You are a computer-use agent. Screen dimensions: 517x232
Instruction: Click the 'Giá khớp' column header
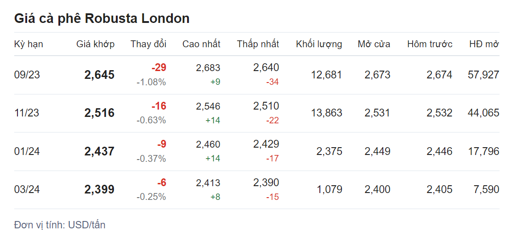[x=95, y=44]
